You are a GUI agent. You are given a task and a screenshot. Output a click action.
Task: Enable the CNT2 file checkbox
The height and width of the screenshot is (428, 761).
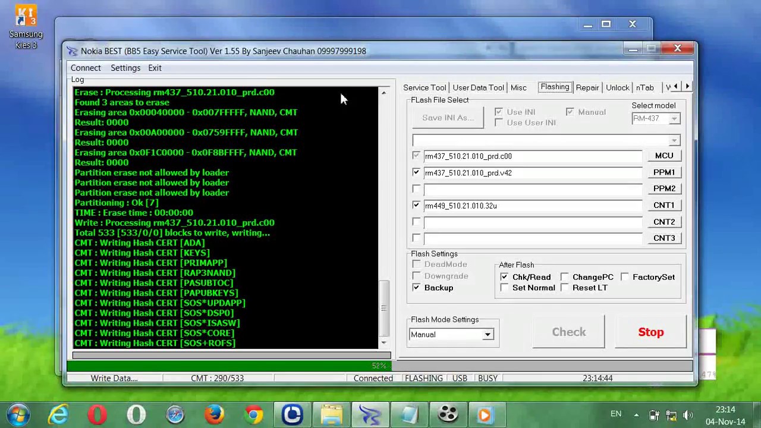tap(416, 222)
